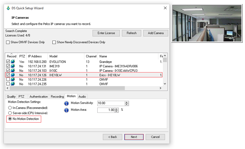Uncheck Record for the IXE10LW camera
245x149 pixels.
8,75
